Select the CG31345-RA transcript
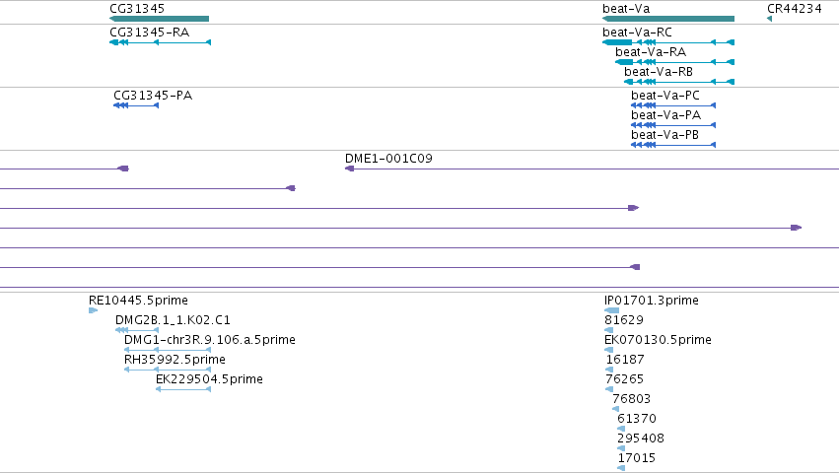839x473 pixels. (160, 42)
